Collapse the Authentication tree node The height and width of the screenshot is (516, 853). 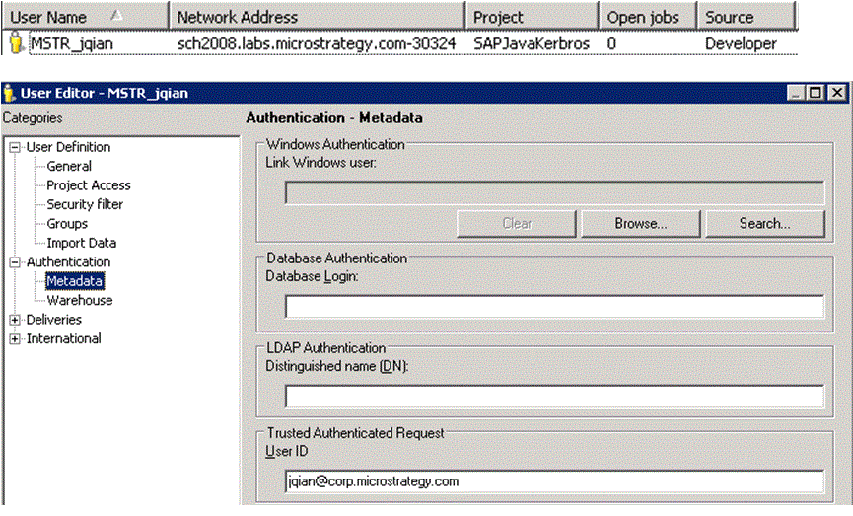[x=15, y=262]
